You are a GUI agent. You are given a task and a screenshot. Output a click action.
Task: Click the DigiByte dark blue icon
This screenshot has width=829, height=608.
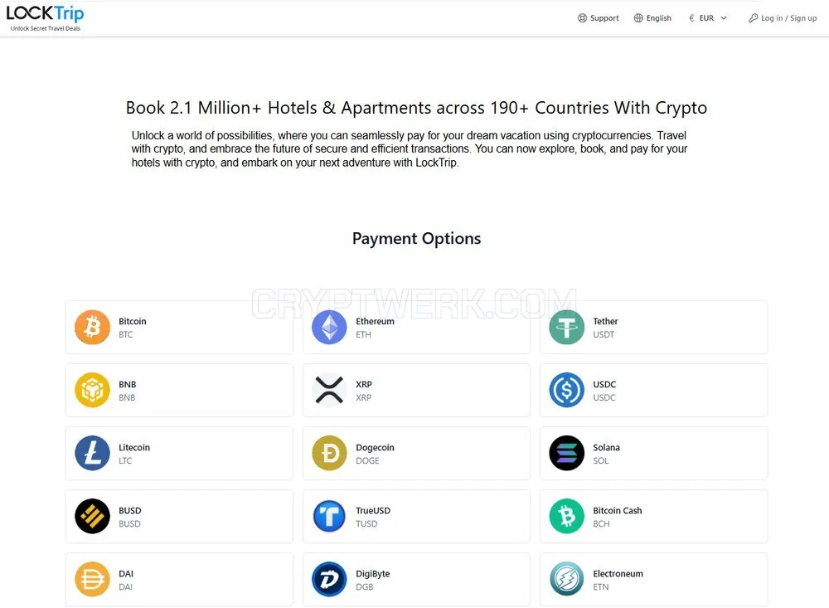click(x=329, y=580)
